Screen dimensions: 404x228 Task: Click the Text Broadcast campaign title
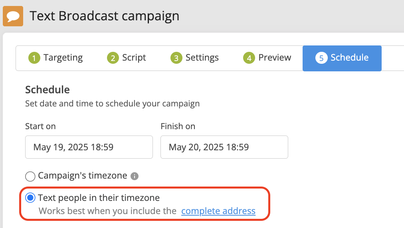(x=104, y=16)
